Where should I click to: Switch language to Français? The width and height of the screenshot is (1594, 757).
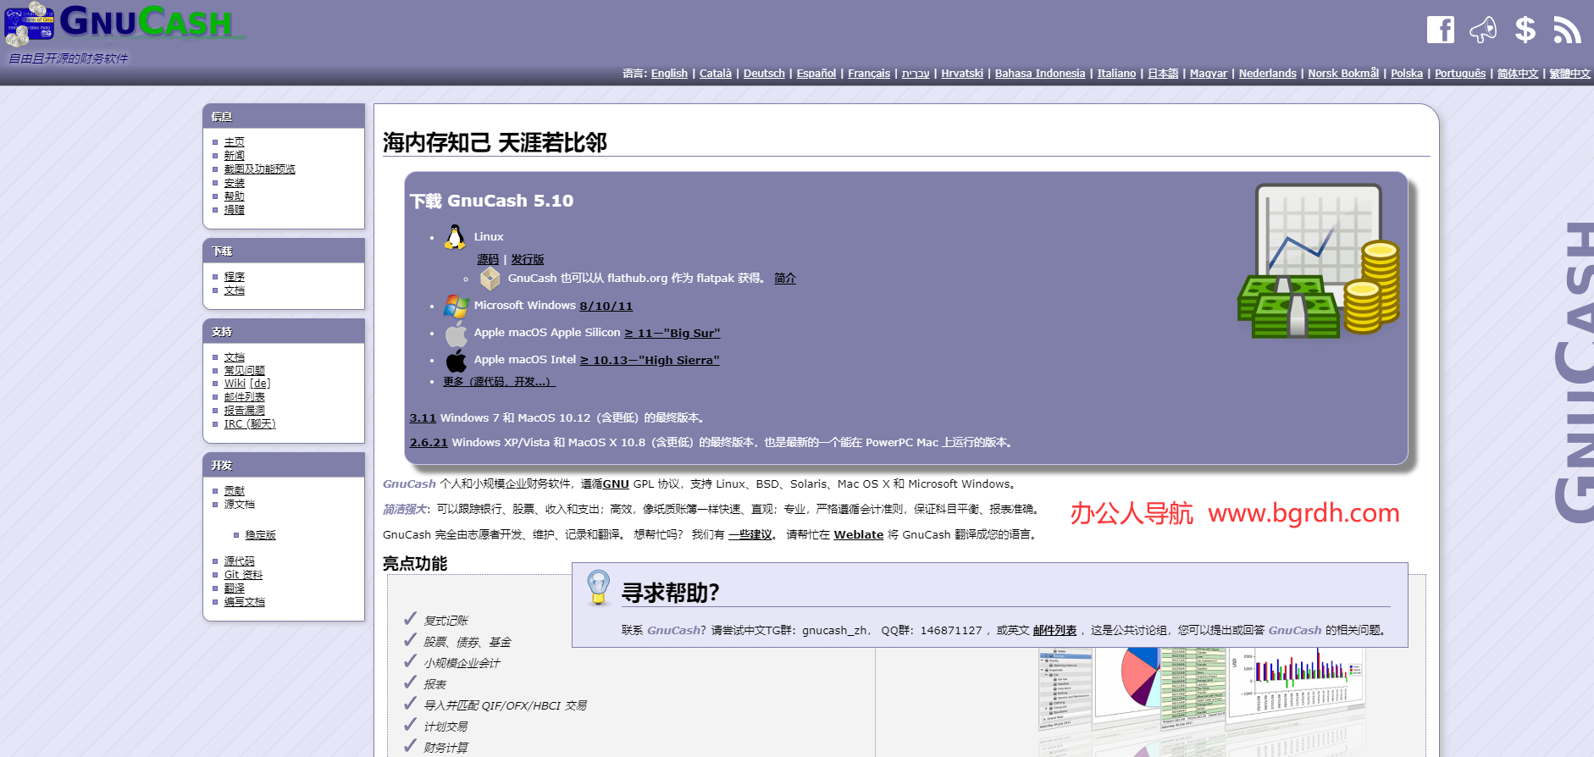pyautogui.click(x=869, y=74)
